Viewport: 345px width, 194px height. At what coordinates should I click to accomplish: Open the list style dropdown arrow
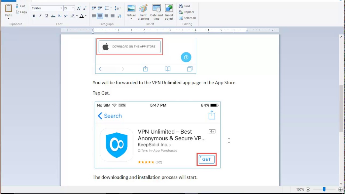[x=111, y=8]
